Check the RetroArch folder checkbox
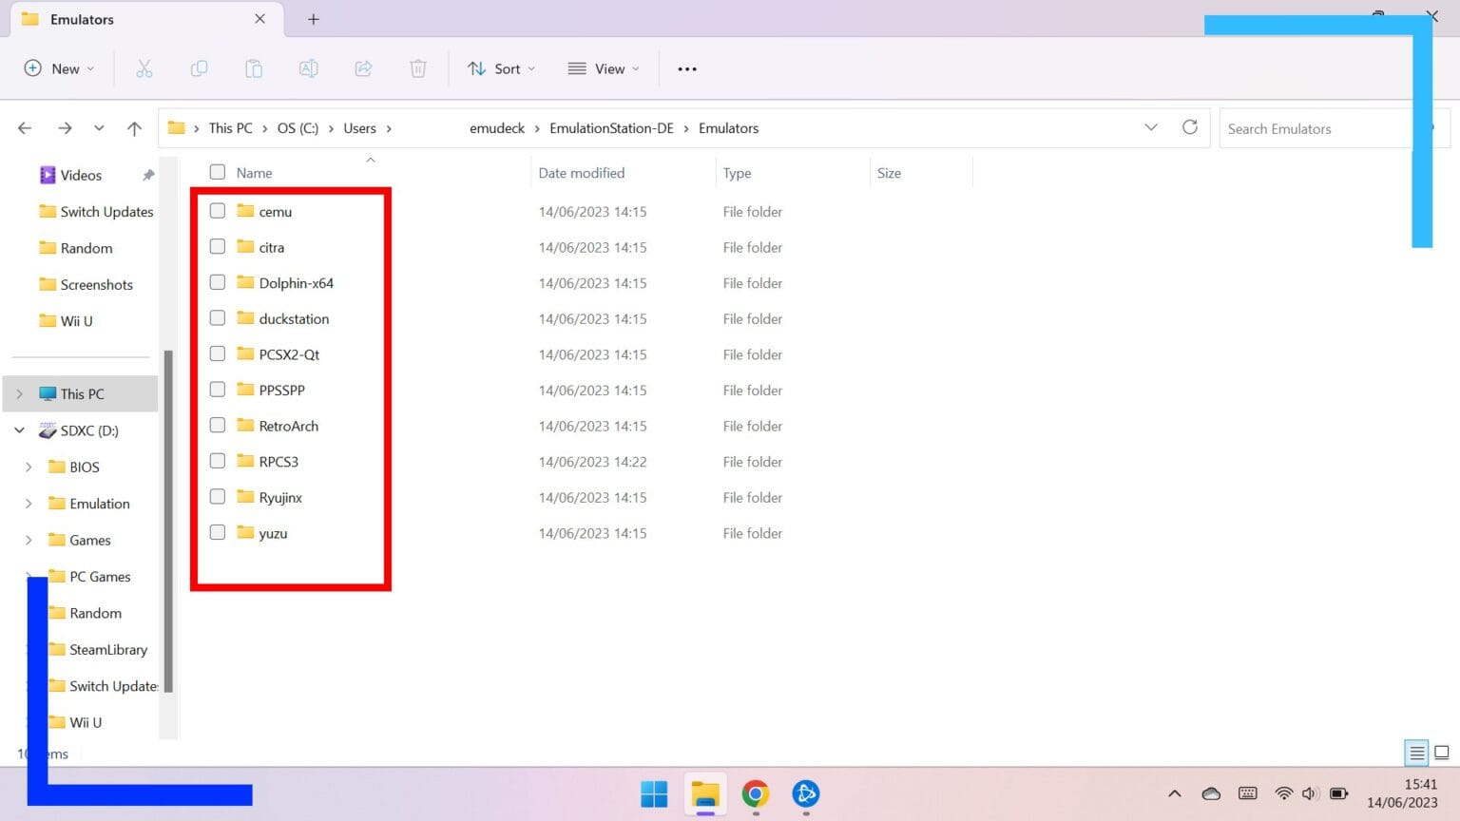Viewport: 1460px width, 821px height. tap(218, 426)
